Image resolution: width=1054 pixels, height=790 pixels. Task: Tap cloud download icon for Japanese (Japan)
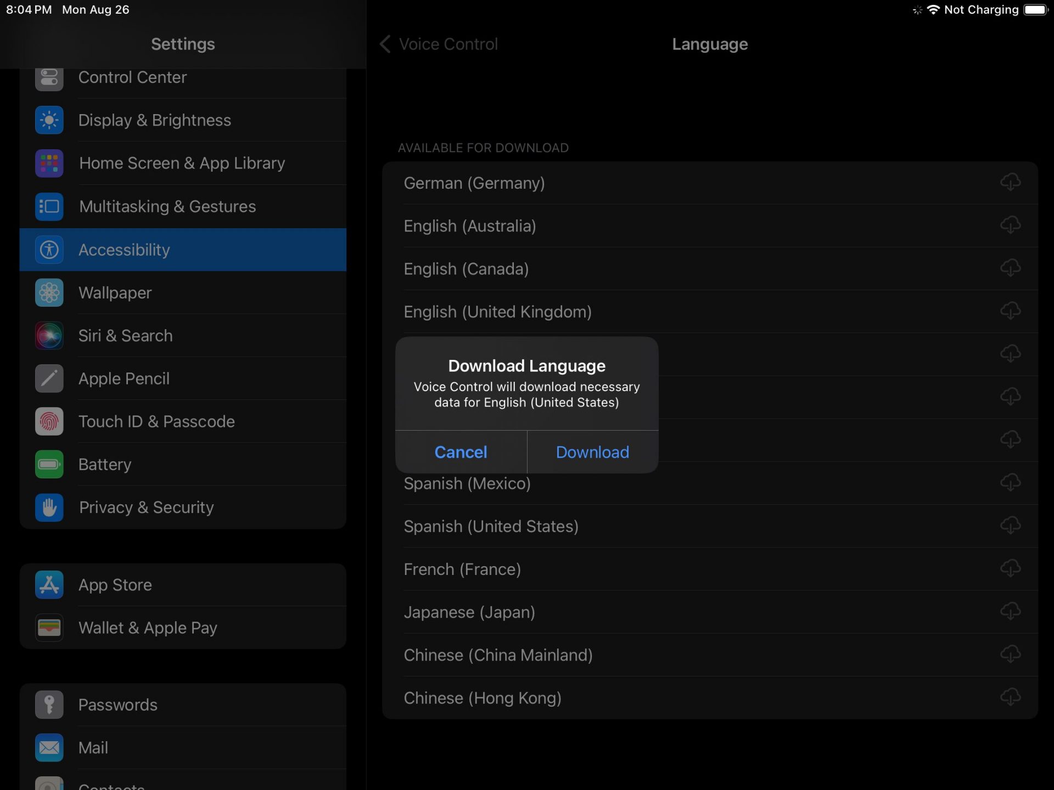[1010, 611]
